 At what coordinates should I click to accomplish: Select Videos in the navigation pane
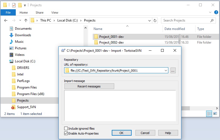click(20, 55)
